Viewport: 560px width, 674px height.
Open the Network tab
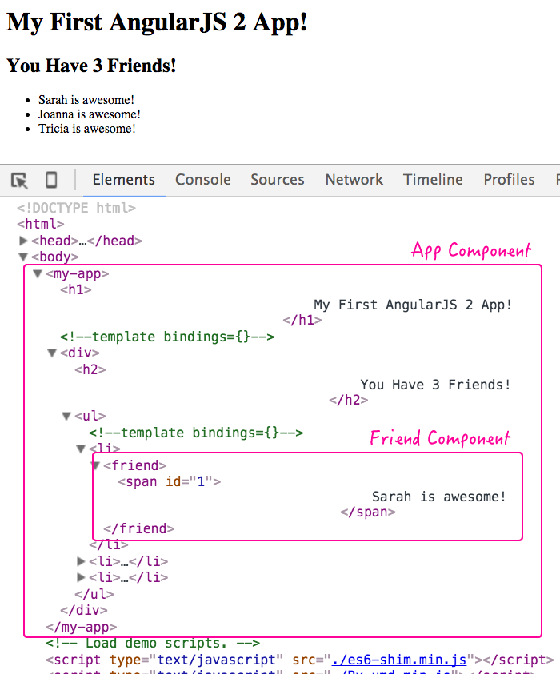click(354, 180)
